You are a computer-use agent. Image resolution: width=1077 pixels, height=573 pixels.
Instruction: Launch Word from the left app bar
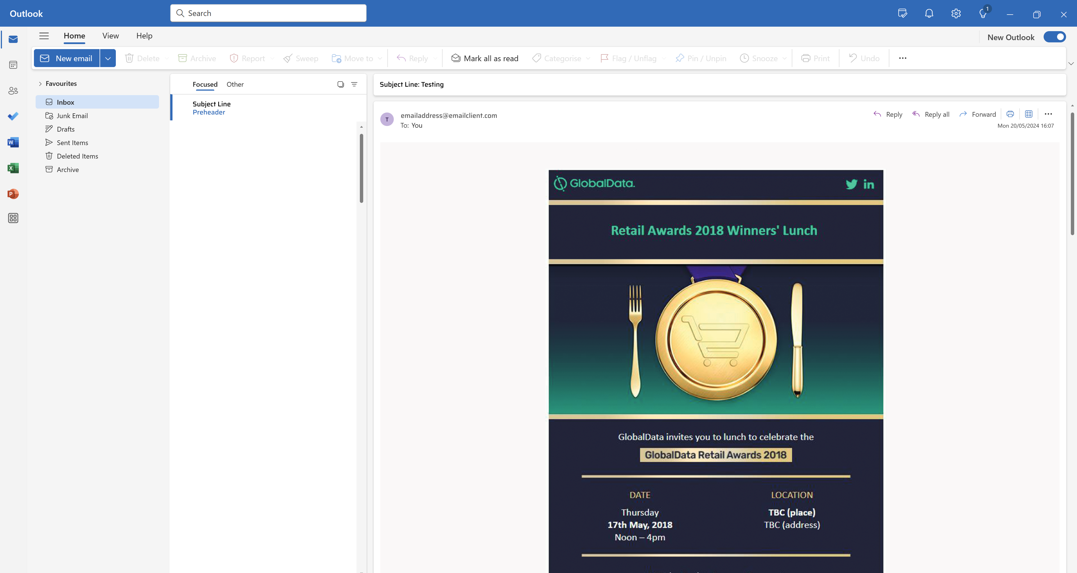13,142
